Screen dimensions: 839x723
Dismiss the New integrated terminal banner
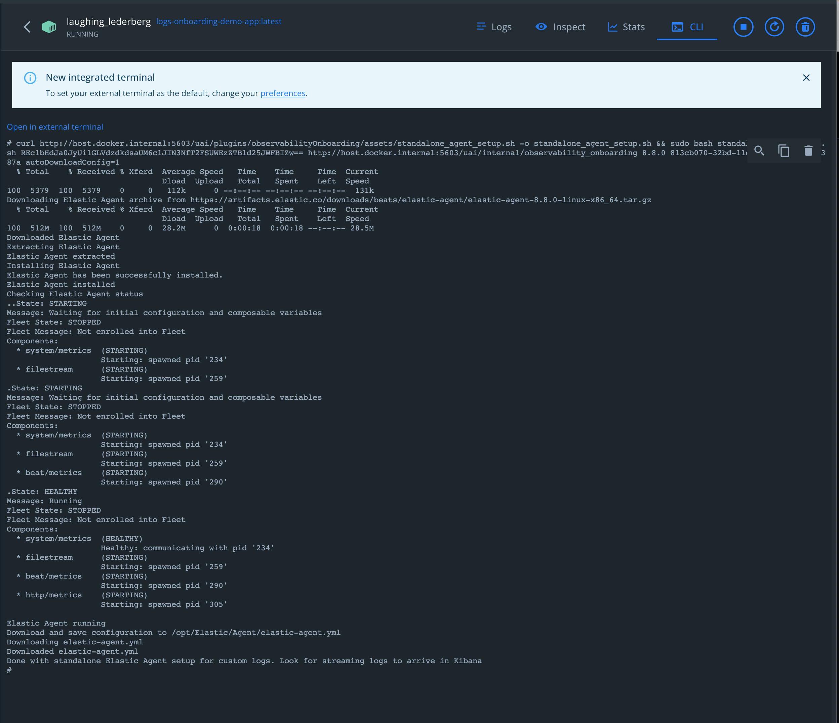806,78
